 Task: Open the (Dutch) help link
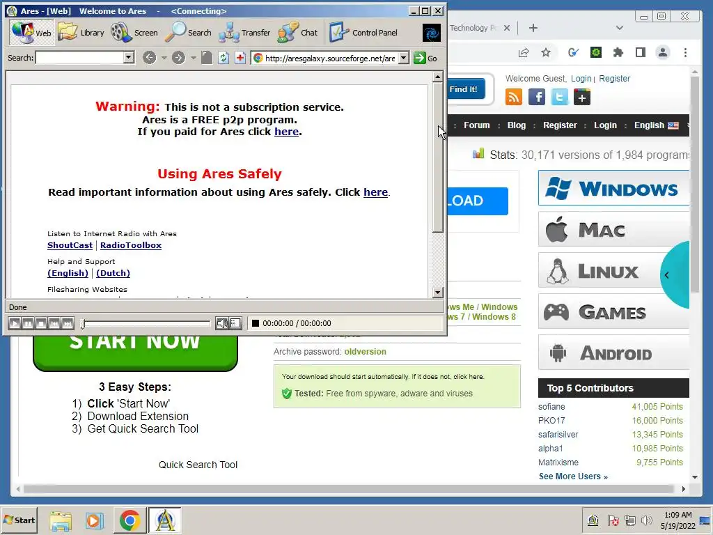tap(113, 273)
